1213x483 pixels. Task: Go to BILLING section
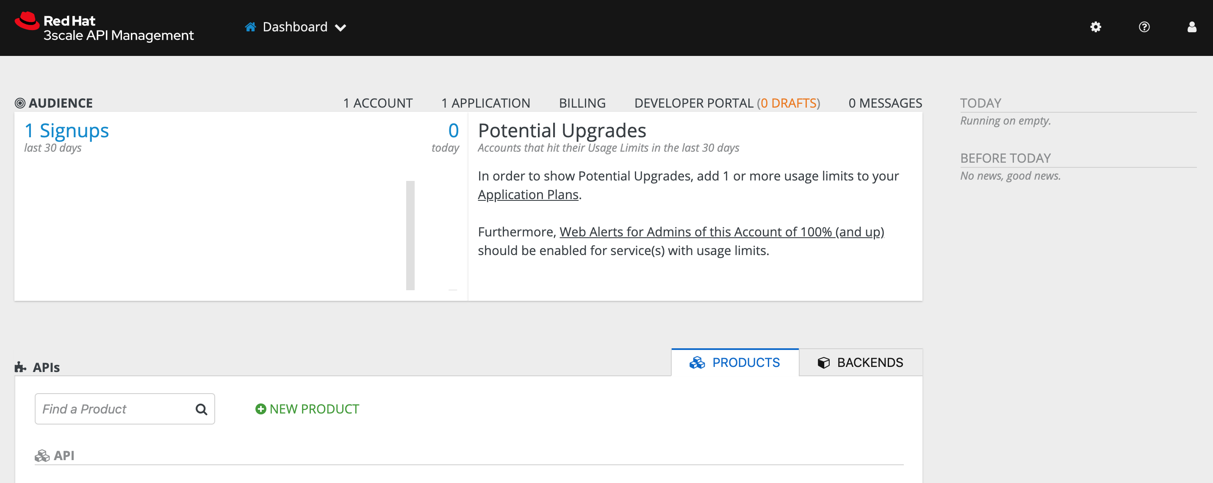(x=582, y=103)
